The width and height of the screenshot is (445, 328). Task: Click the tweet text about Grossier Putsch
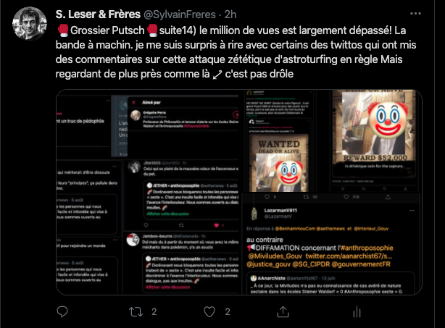point(236,52)
